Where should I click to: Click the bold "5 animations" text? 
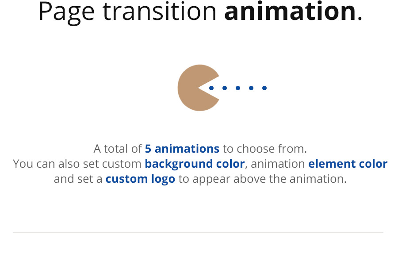(x=182, y=149)
